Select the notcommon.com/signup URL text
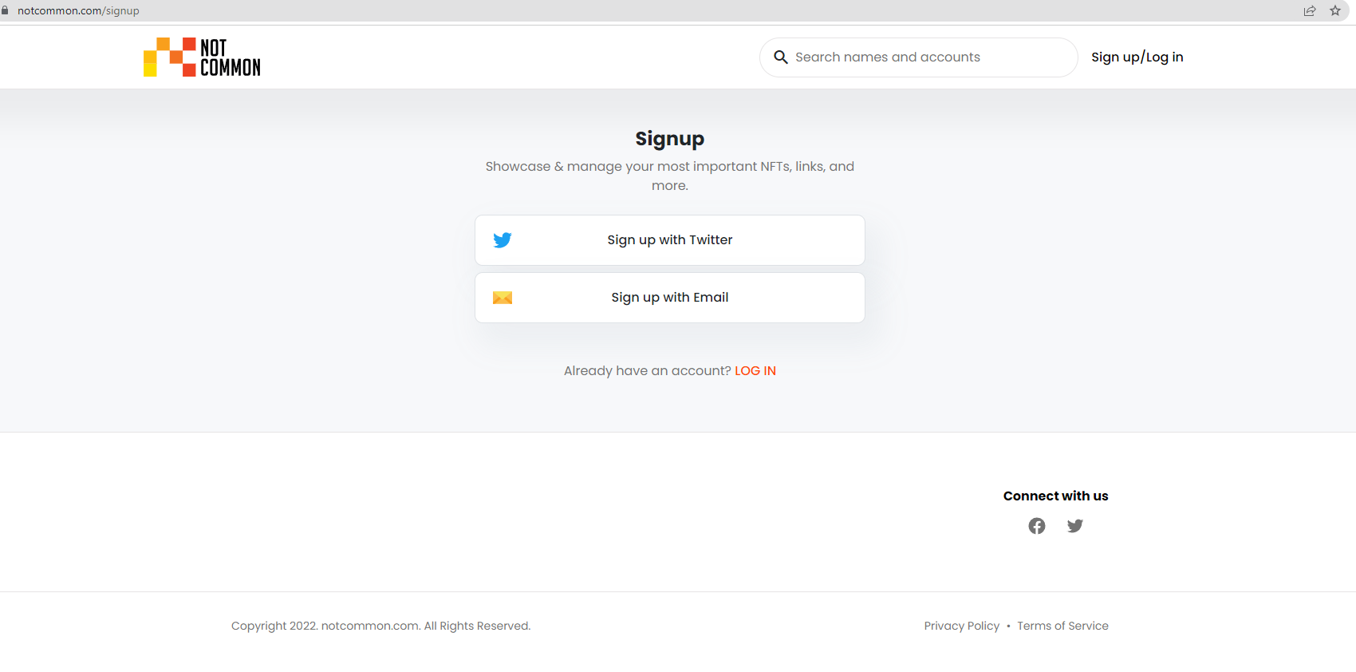Viewport: 1356px width, 672px height. click(78, 11)
